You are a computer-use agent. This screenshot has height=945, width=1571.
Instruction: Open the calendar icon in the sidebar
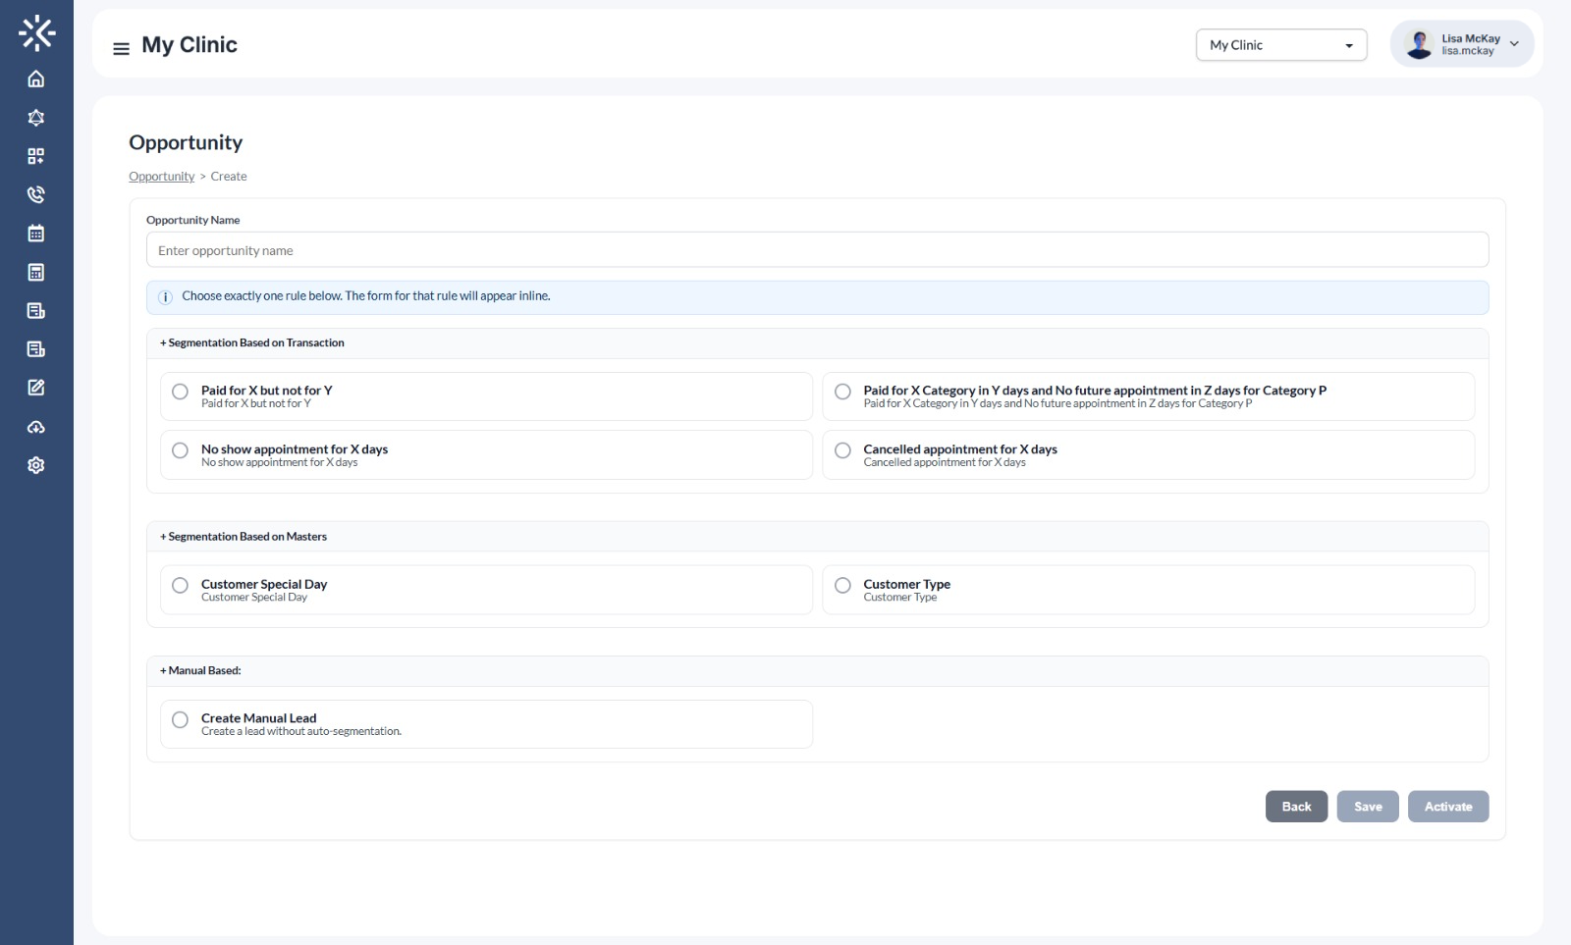coord(36,233)
